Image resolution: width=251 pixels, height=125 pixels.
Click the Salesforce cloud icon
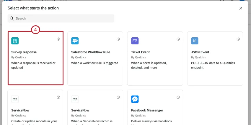[x=75, y=41]
